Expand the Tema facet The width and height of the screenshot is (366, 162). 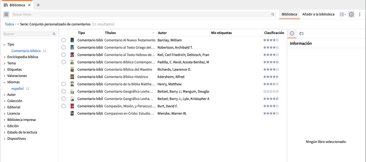pyautogui.click(x=4, y=63)
